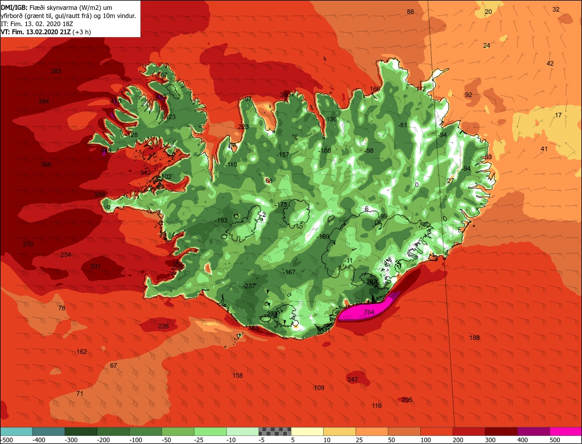Click the 78 value over the sea

[x=62, y=308]
